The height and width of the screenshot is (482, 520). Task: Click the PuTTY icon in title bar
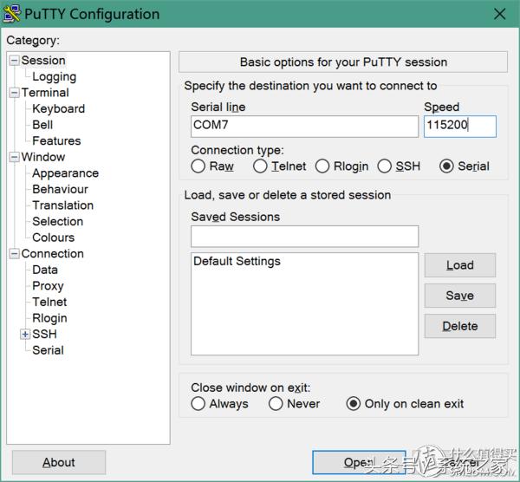pyautogui.click(x=11, y=14)
